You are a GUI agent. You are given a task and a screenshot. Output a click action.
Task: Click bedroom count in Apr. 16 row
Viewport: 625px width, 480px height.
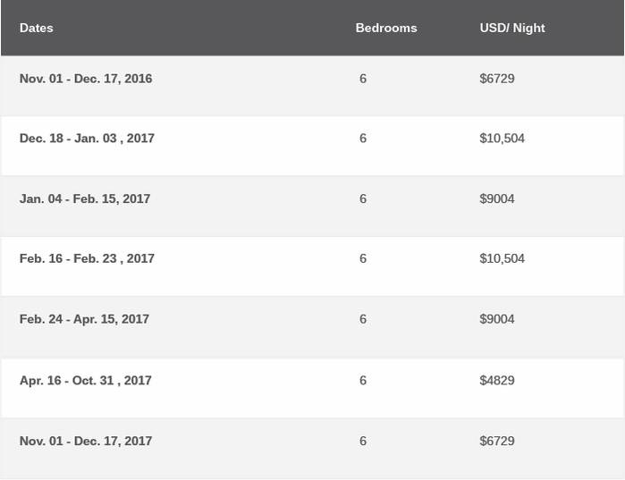[363, 381]
